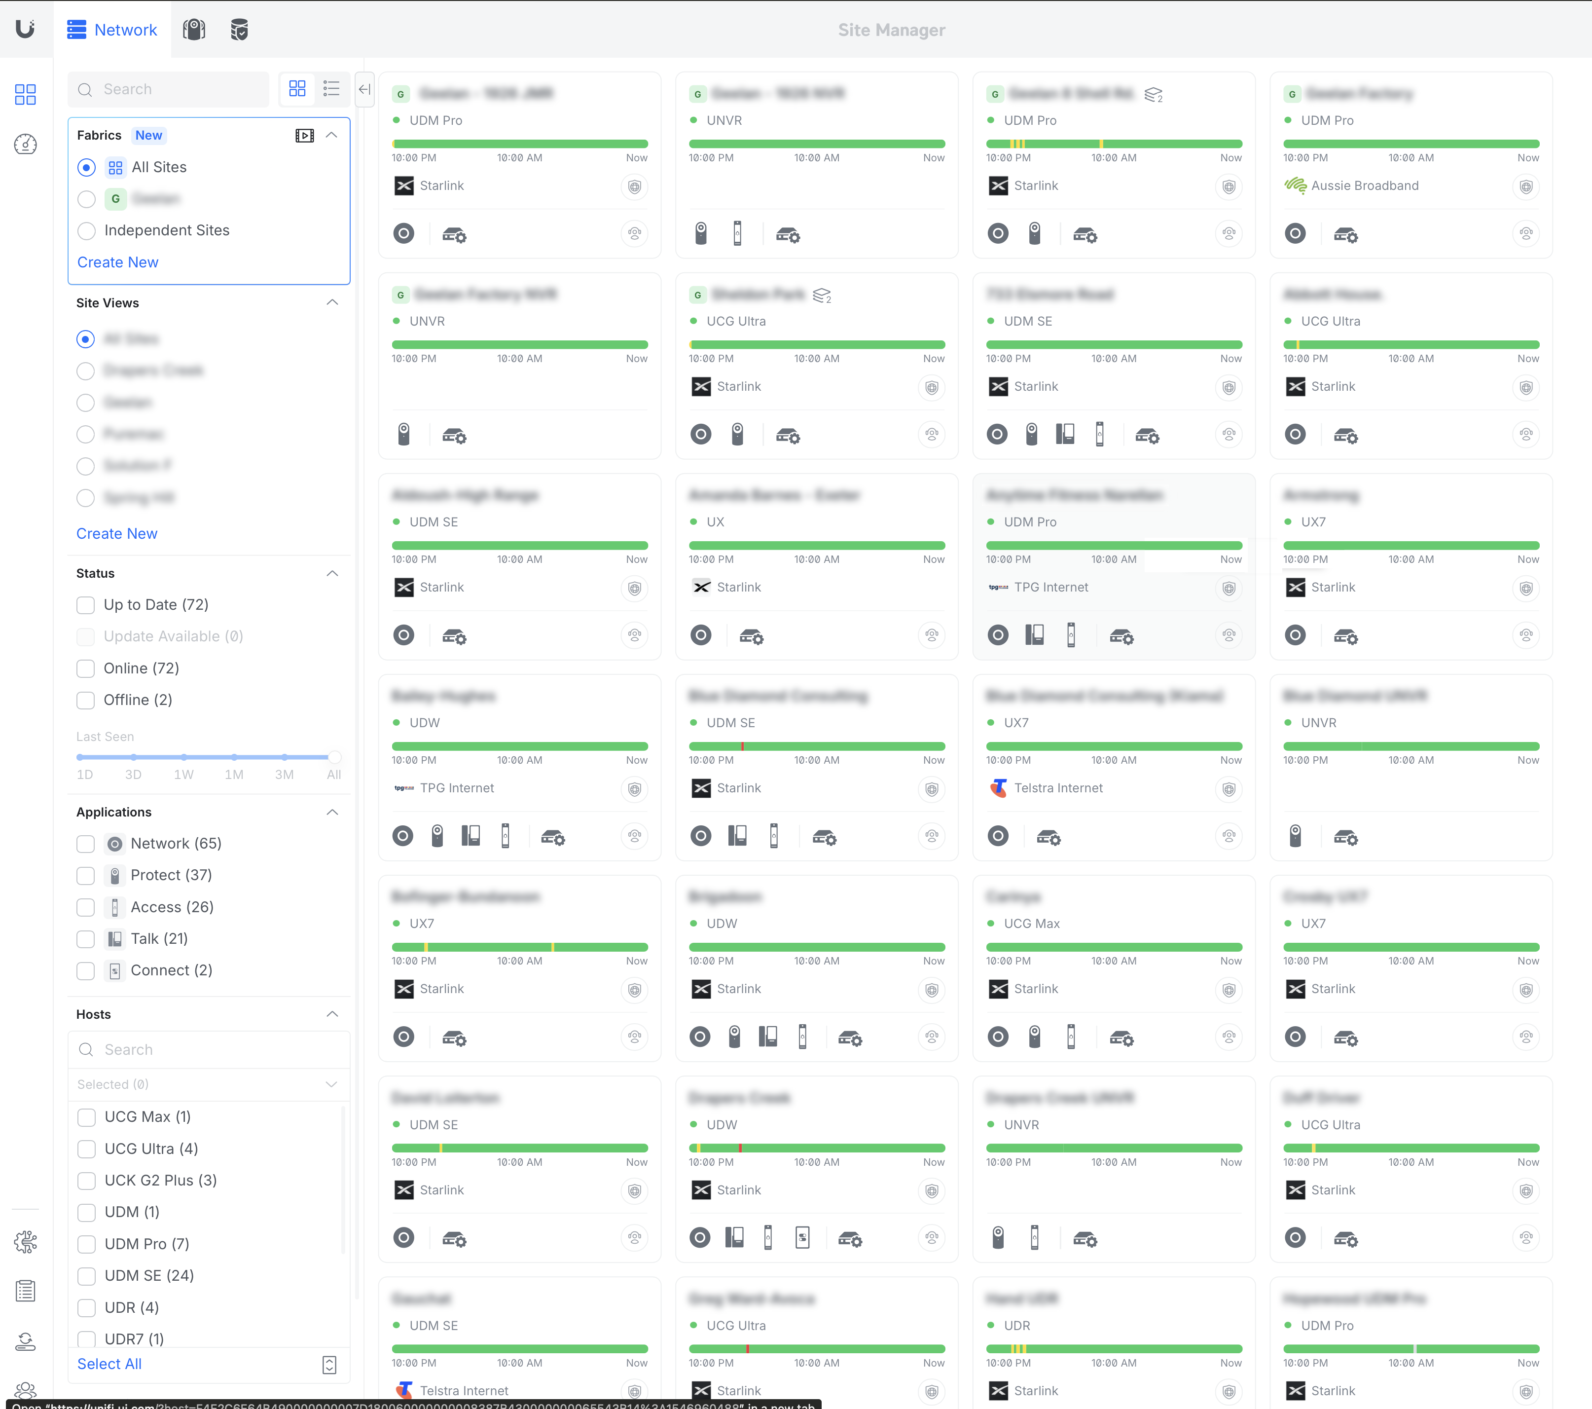Click the Last Seen slider All handle
Viewport: 1592px width, 1409px height.
coord(334,757)
